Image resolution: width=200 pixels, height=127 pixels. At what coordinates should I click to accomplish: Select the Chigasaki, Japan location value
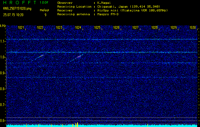pyautogui.click(x=129, y=7)
